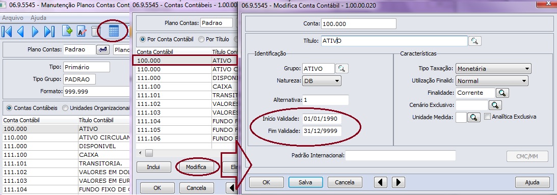Screen dimensions: 557x195
Task: Select 111.101 TRANSITORIA. in Manutenção window
Action: point(66,163)
